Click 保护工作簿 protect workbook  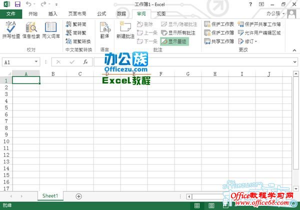219,32
